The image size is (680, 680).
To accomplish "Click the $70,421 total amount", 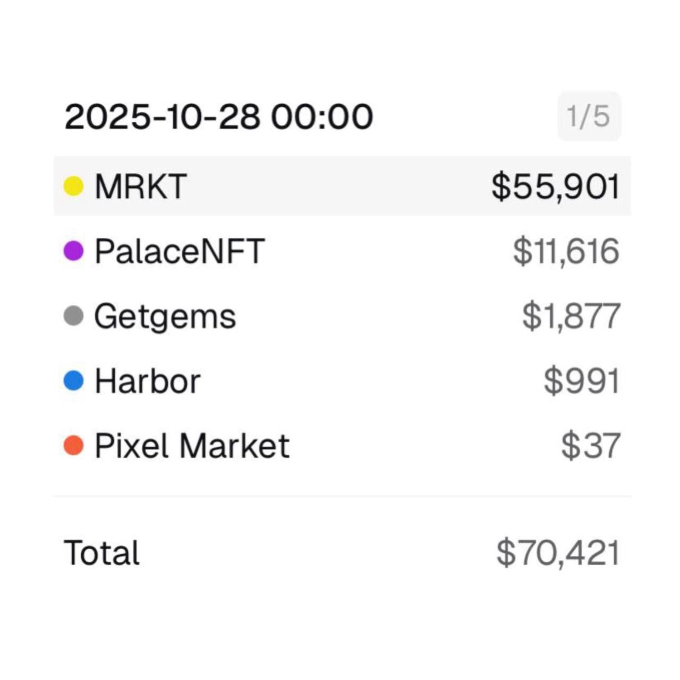I will point(558,552).
